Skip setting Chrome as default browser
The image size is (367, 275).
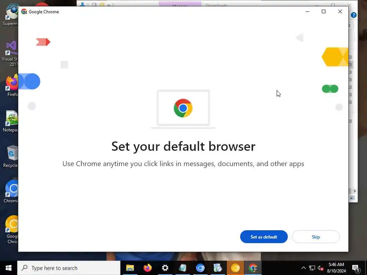[x=316, y=237]
